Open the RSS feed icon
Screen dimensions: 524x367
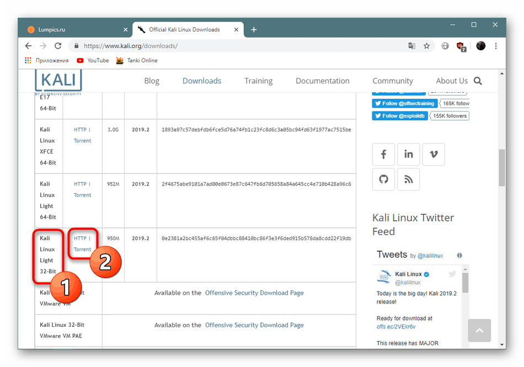click(x=408, y=179)
